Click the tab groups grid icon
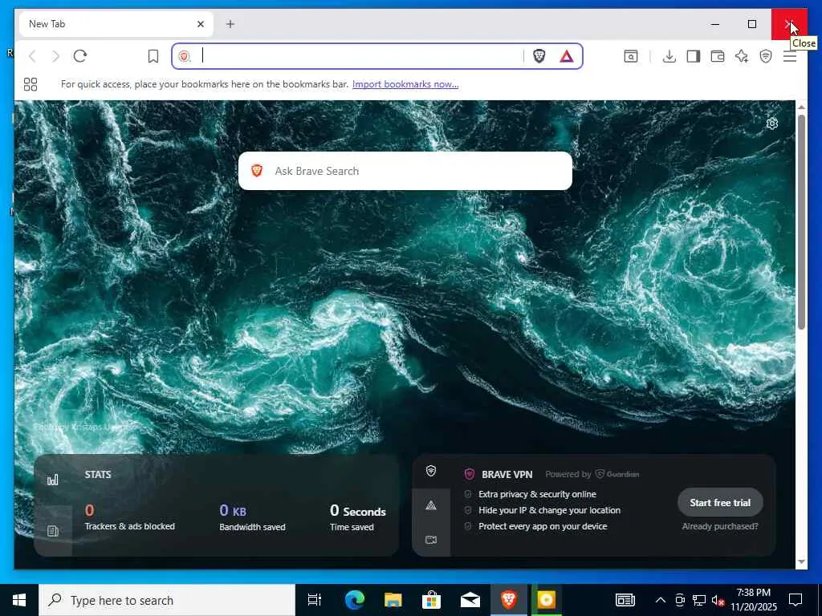 [x=31, y=84]
